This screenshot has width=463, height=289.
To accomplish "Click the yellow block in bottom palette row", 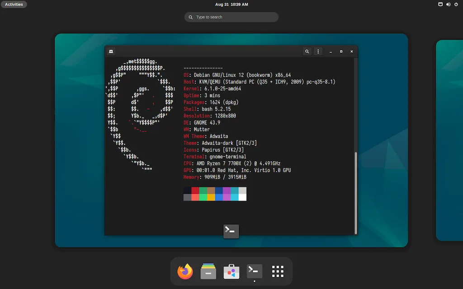I will tap(211, 197).
